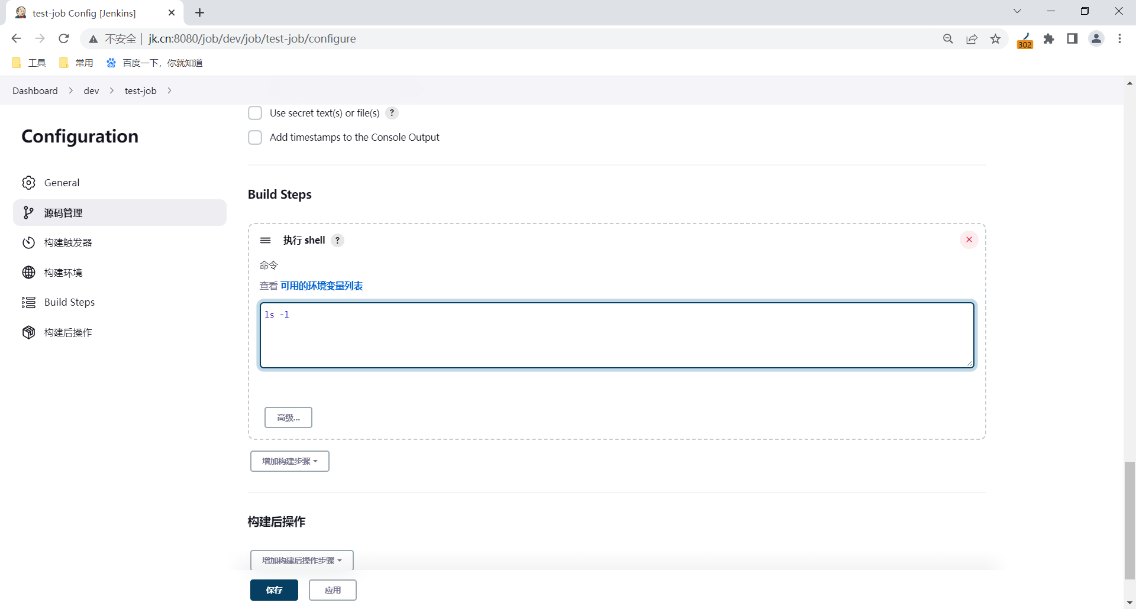Navigate to test-job breadcrumb
1136x609 pixels.
(x=140, y=90)
